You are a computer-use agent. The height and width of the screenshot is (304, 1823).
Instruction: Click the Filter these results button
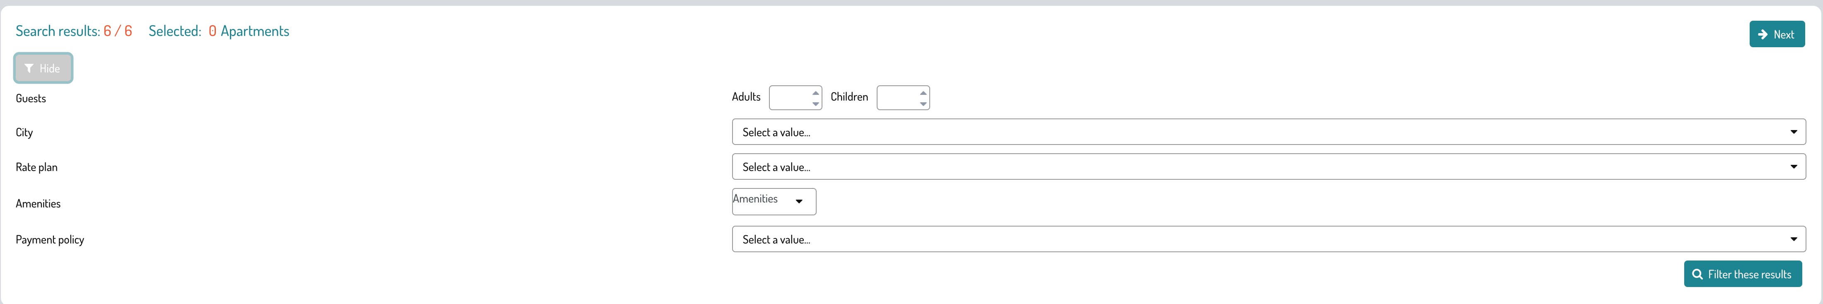[x=1742, y=274]
